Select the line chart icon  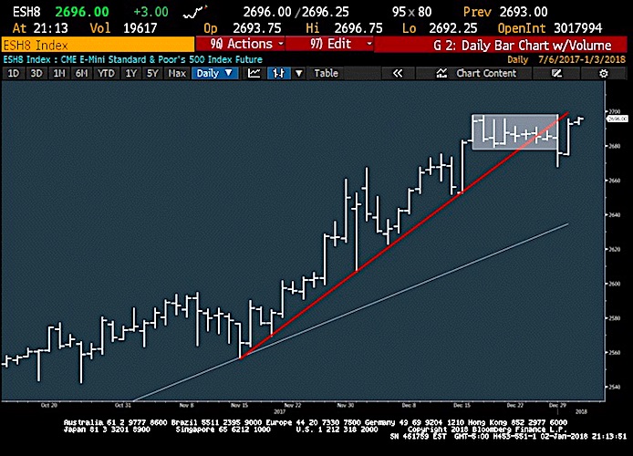click(x=254, y=74)
